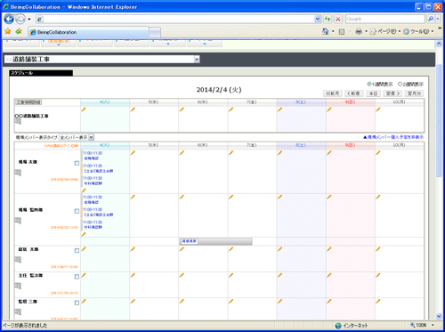The image size is (445, 332).
Task: Open detail icon under ○○道路舗装工事 project row
Action: point(18,121)
